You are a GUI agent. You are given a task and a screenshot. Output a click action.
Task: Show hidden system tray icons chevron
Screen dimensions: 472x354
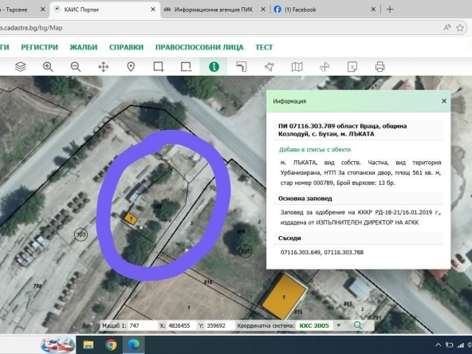click(438, 345)
